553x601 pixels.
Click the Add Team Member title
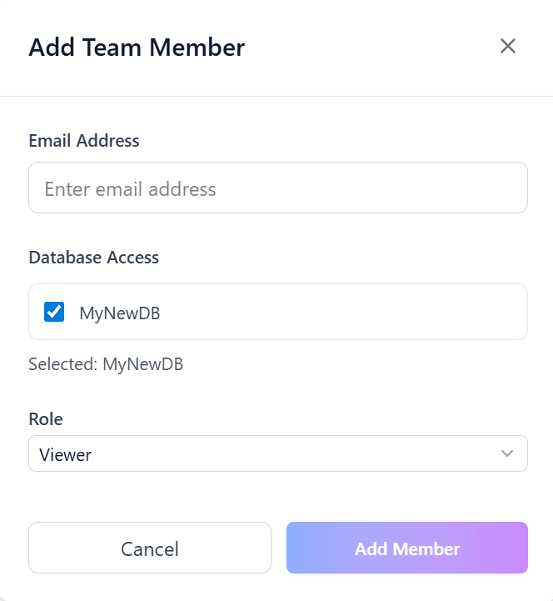(x=137, y=48)
